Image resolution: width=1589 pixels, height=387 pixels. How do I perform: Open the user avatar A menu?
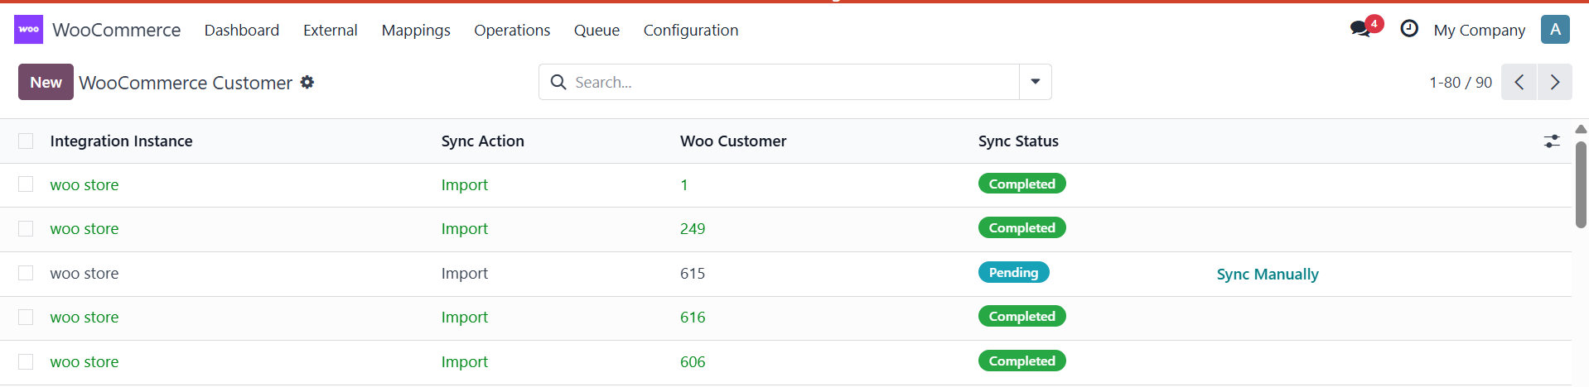click(1555, 30)
